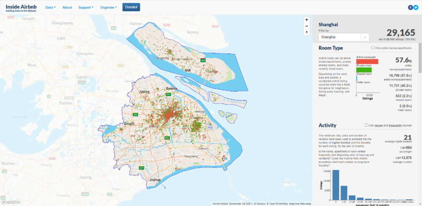The image size is (422, 206).
Task: Click the Twitter icon in the header
Action: [416, 7]
